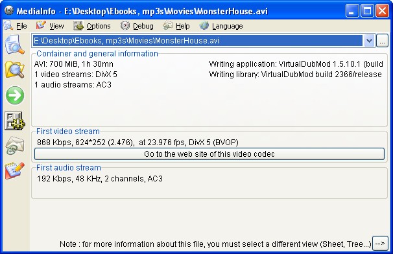The image size is (393, 254).
Task: Open the preferences checklist gear sidebar icon
Action: click(x=15, y=121)
